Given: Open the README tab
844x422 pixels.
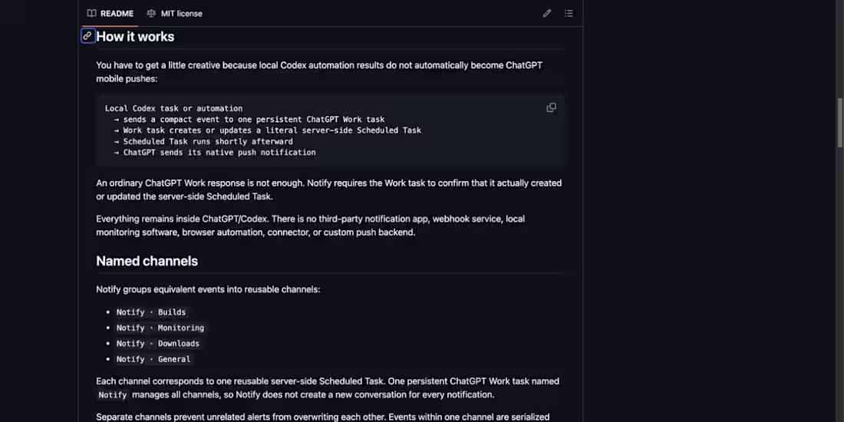Looking at the screenshot, I should (x=110, y=14).
